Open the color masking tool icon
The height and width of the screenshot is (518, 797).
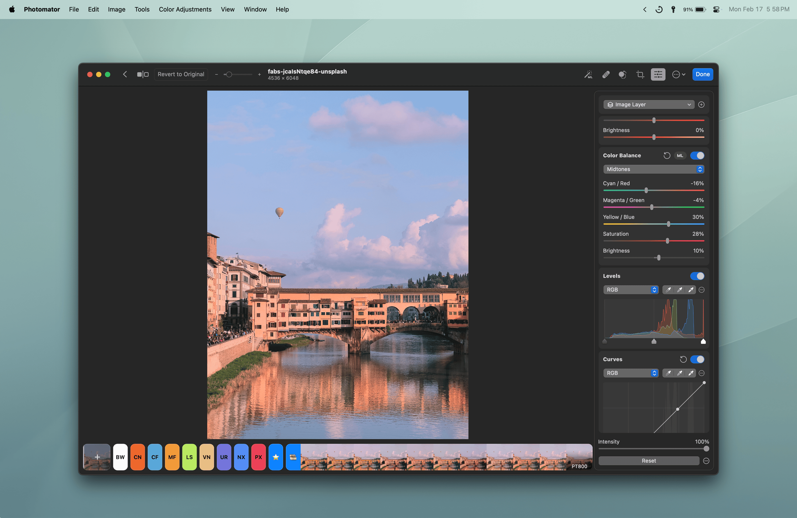point(623,74)
